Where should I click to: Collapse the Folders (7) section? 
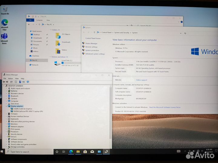(x=50, y=30)
